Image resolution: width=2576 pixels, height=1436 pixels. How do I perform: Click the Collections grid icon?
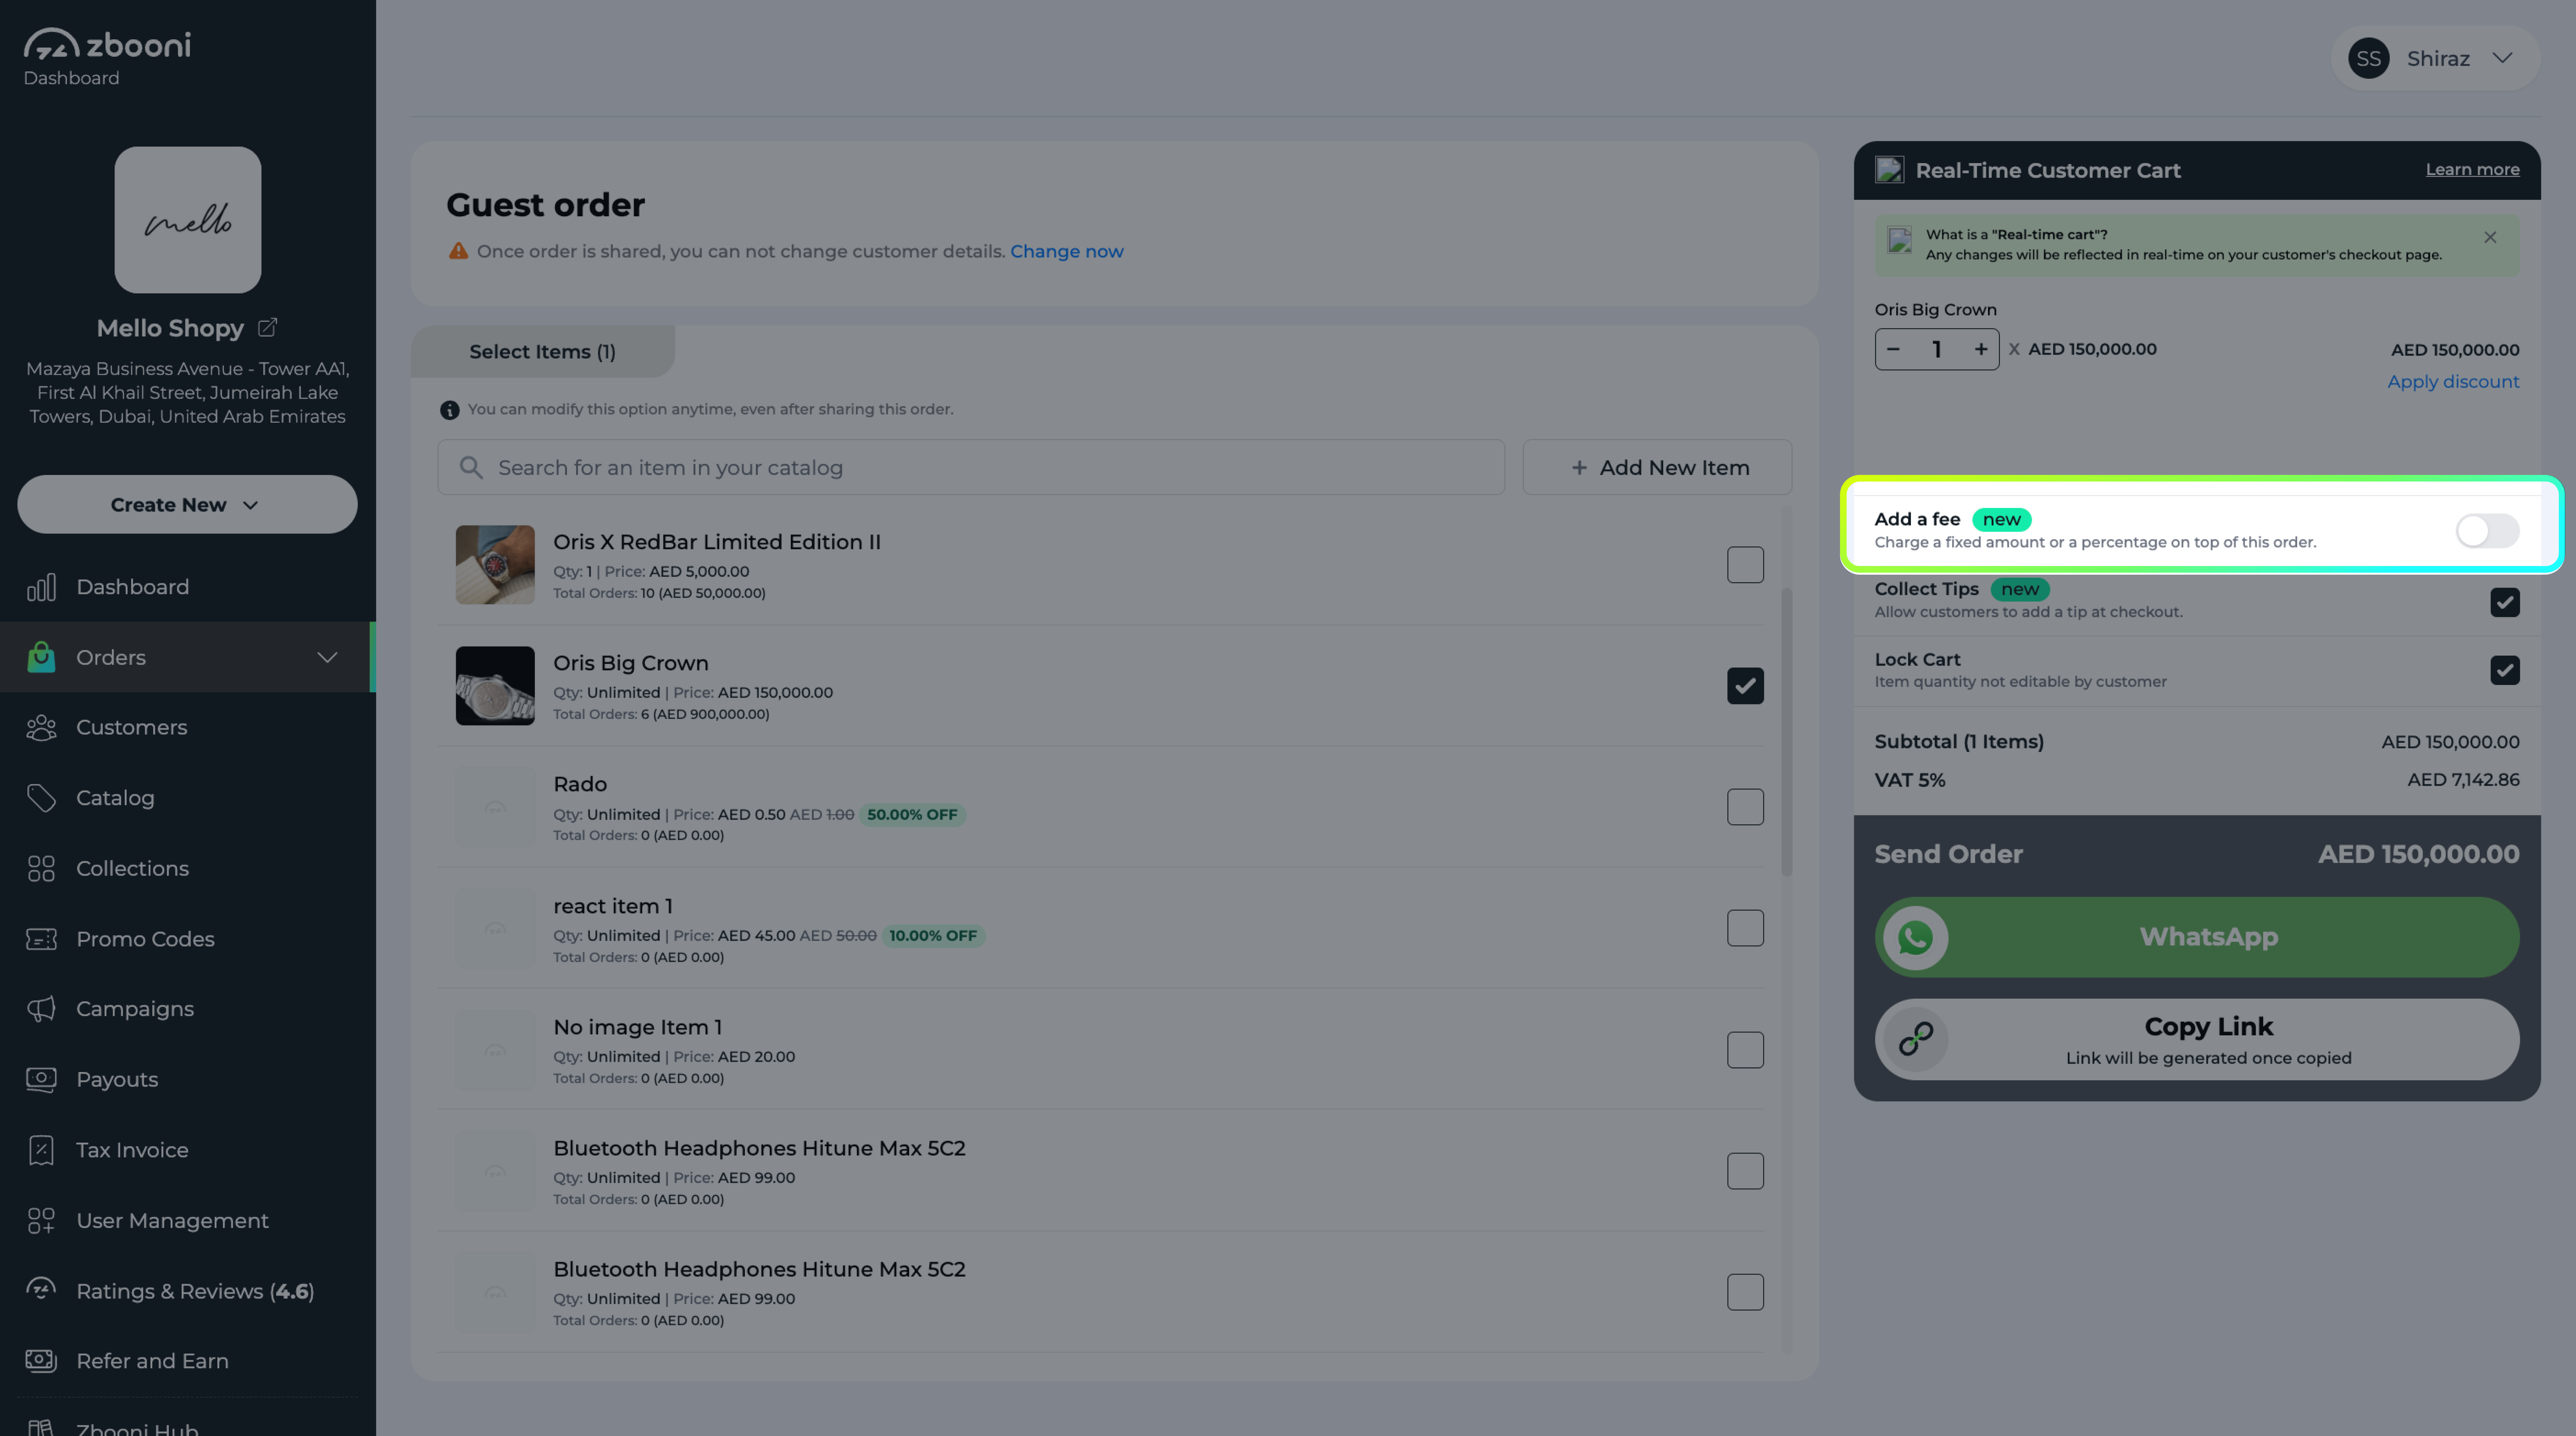(41, 868)
